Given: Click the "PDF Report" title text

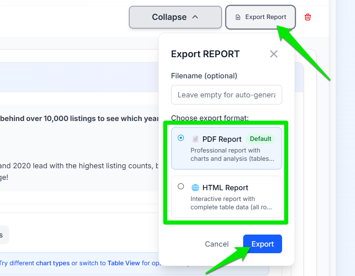Looking at the screenshot, I should [222, 139].
